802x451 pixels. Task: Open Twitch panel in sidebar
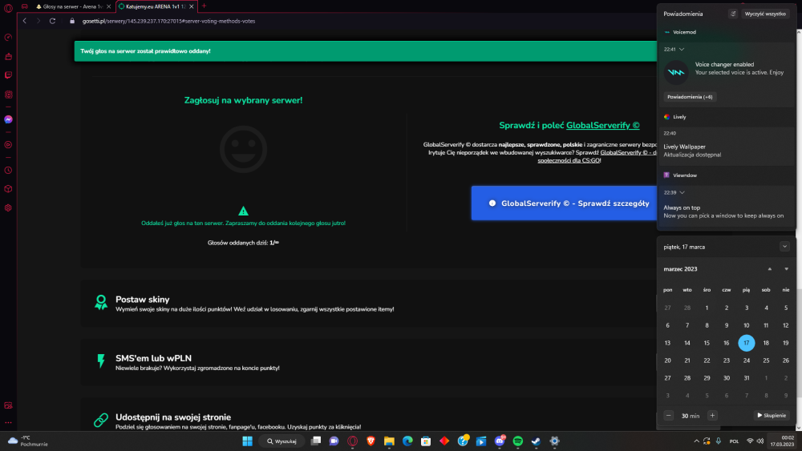coord(8,75)
